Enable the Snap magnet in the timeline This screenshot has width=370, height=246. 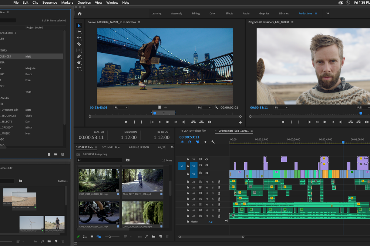click(190, 142)
